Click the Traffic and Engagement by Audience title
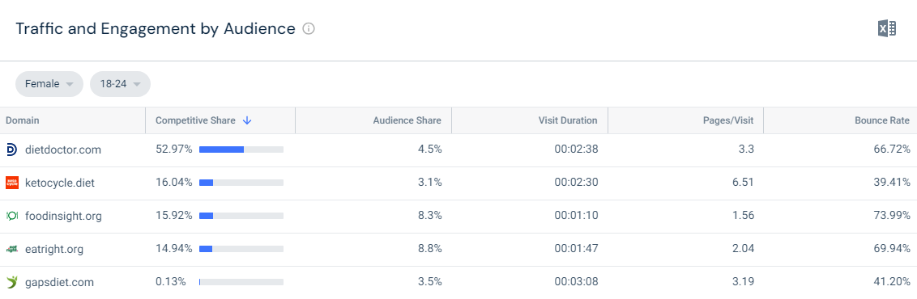Screen dimensions: 917x299 tap(156, 28)
